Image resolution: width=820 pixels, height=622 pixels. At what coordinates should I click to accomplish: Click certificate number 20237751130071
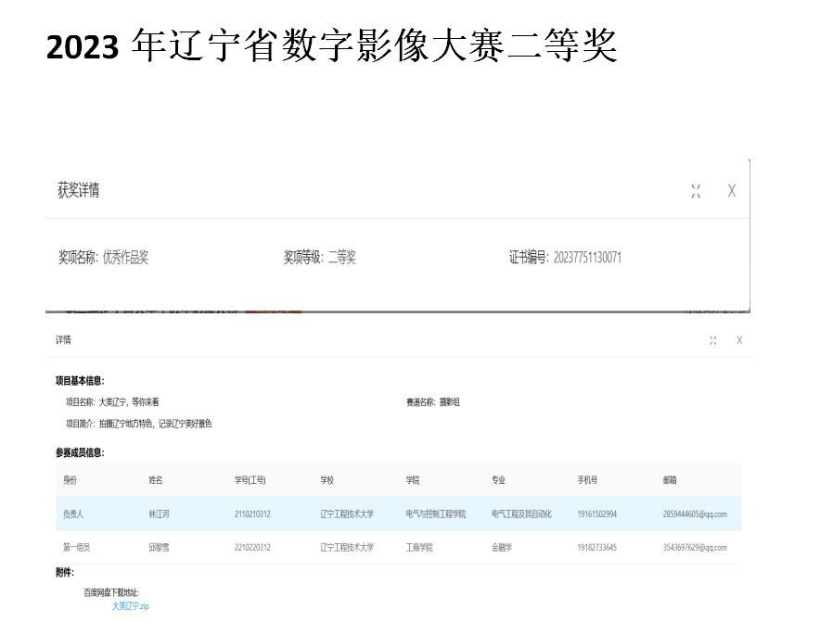click(587, 258)
